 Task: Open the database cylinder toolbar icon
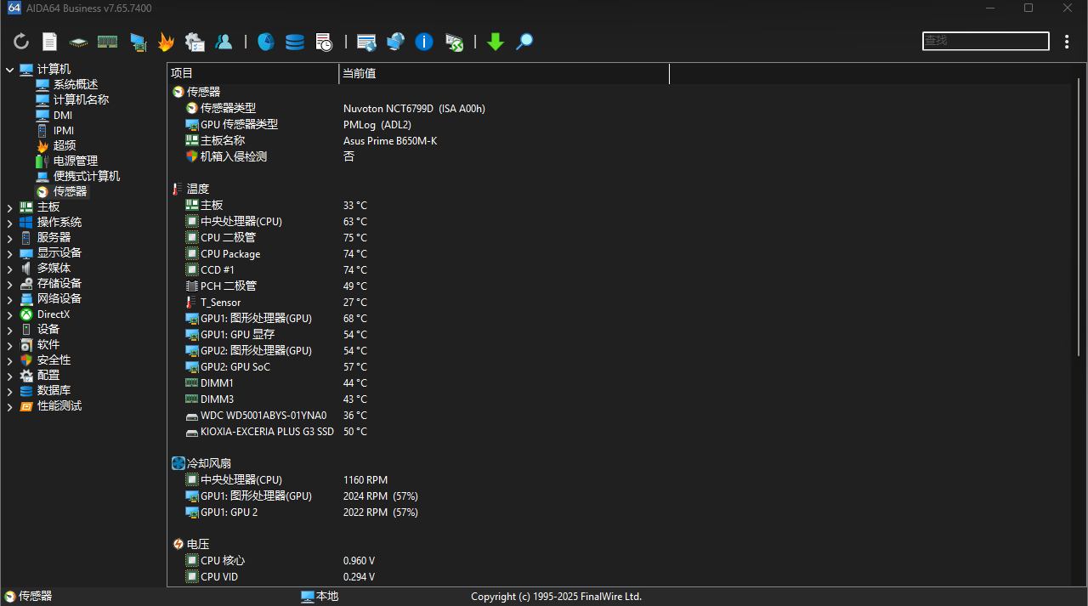click(x=294, y=42)
